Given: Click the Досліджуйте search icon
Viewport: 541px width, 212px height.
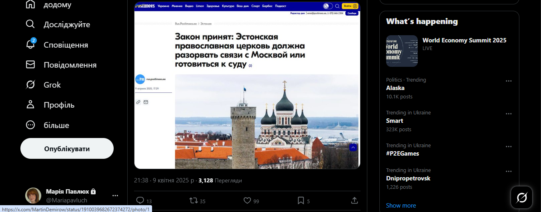Looking at the screenshot, I should [30, 24].
